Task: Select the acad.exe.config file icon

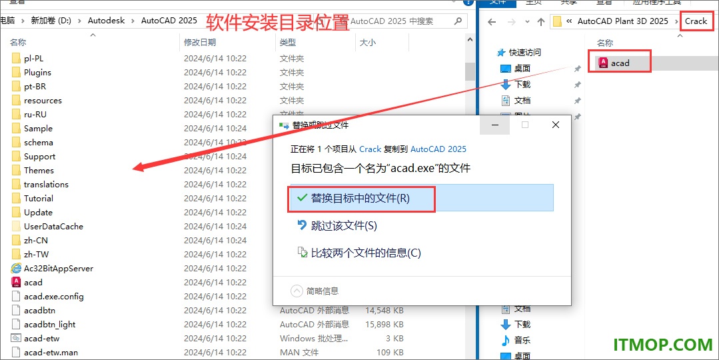Action: pyautogui.click(x=16, y=296)
